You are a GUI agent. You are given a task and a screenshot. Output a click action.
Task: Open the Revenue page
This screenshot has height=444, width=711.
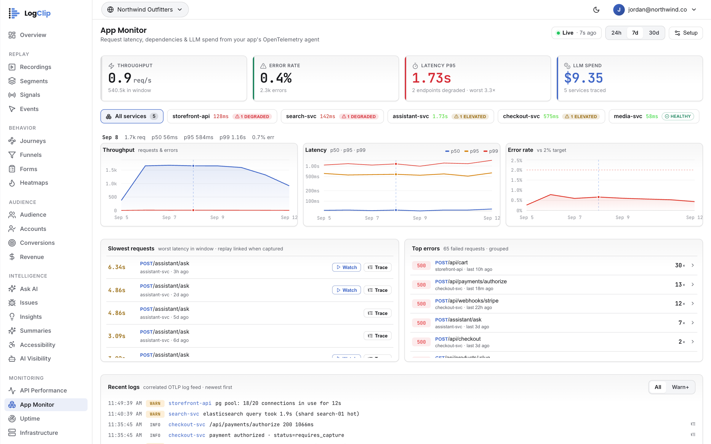click(x=46, y=257)
